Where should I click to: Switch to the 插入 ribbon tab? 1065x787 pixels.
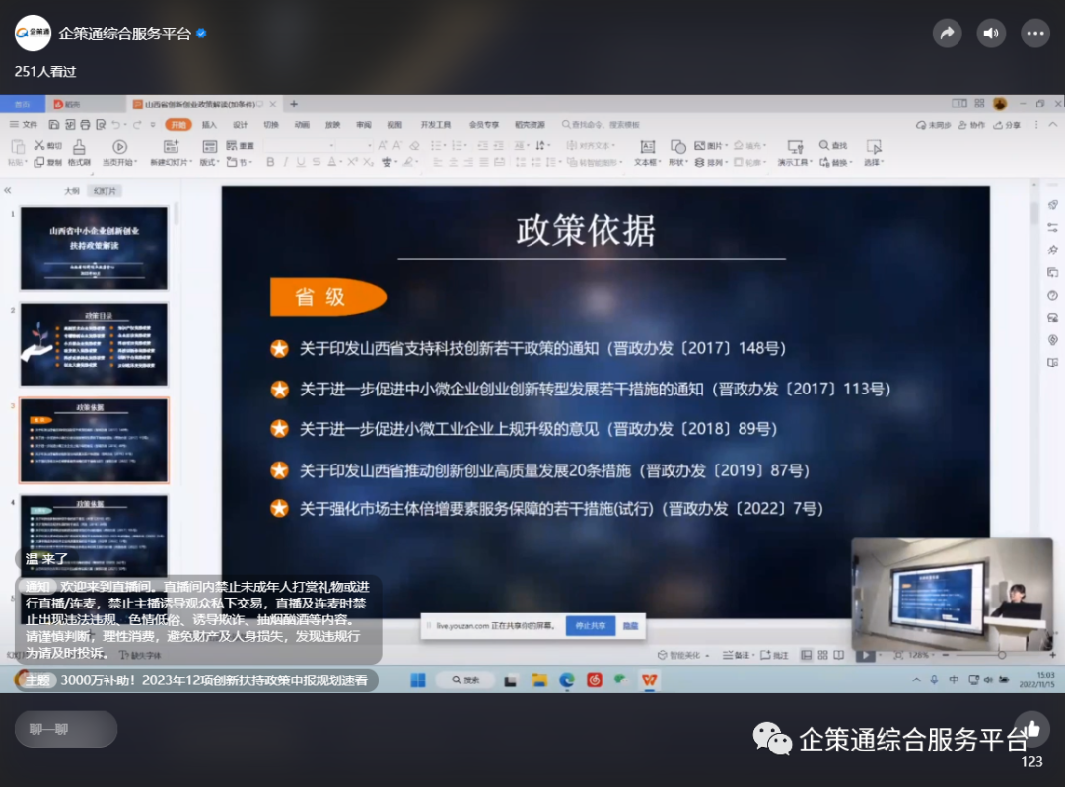click(209, 125)
